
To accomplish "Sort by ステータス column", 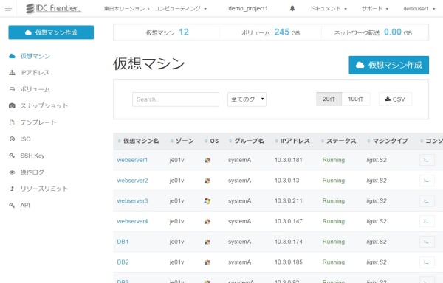I will (338, 141).
